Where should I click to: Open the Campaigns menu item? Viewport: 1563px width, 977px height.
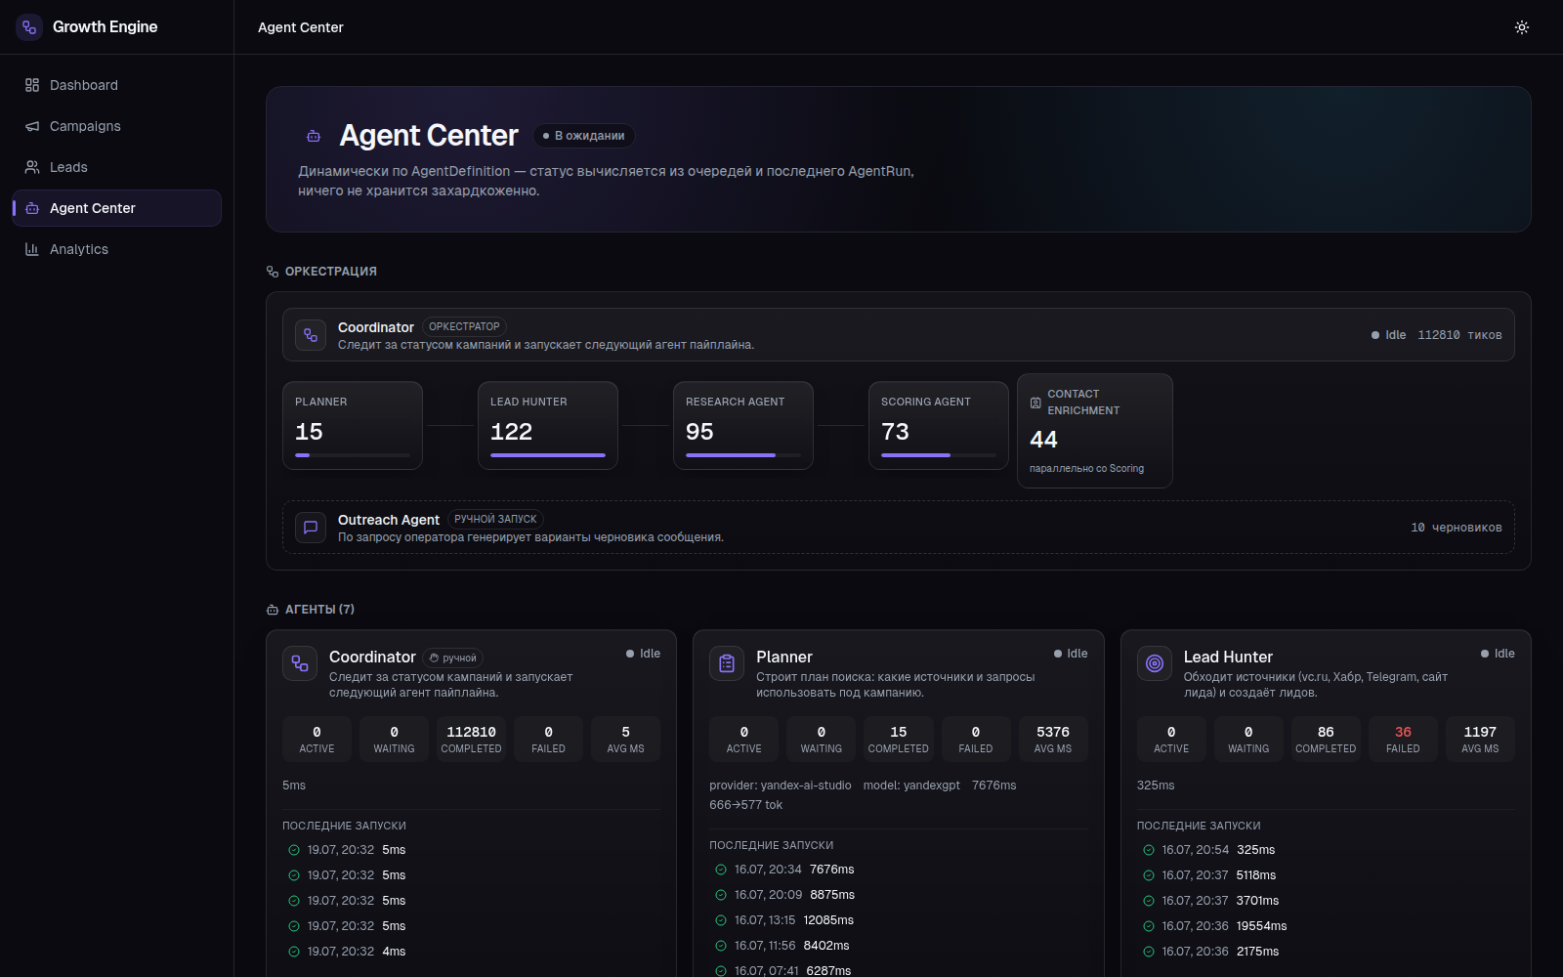click(x=117, y=126)
